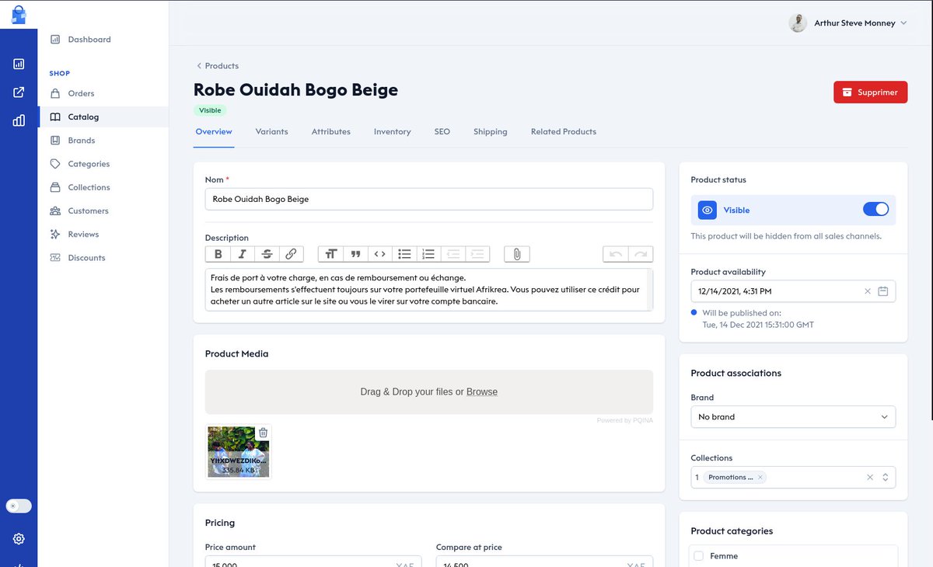Insert a code block in the description
933x567 pixels.
379,253
